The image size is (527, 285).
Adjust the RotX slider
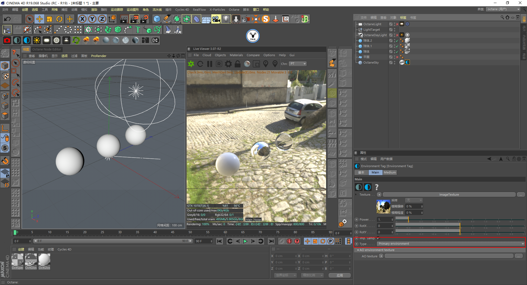(460, 226)
